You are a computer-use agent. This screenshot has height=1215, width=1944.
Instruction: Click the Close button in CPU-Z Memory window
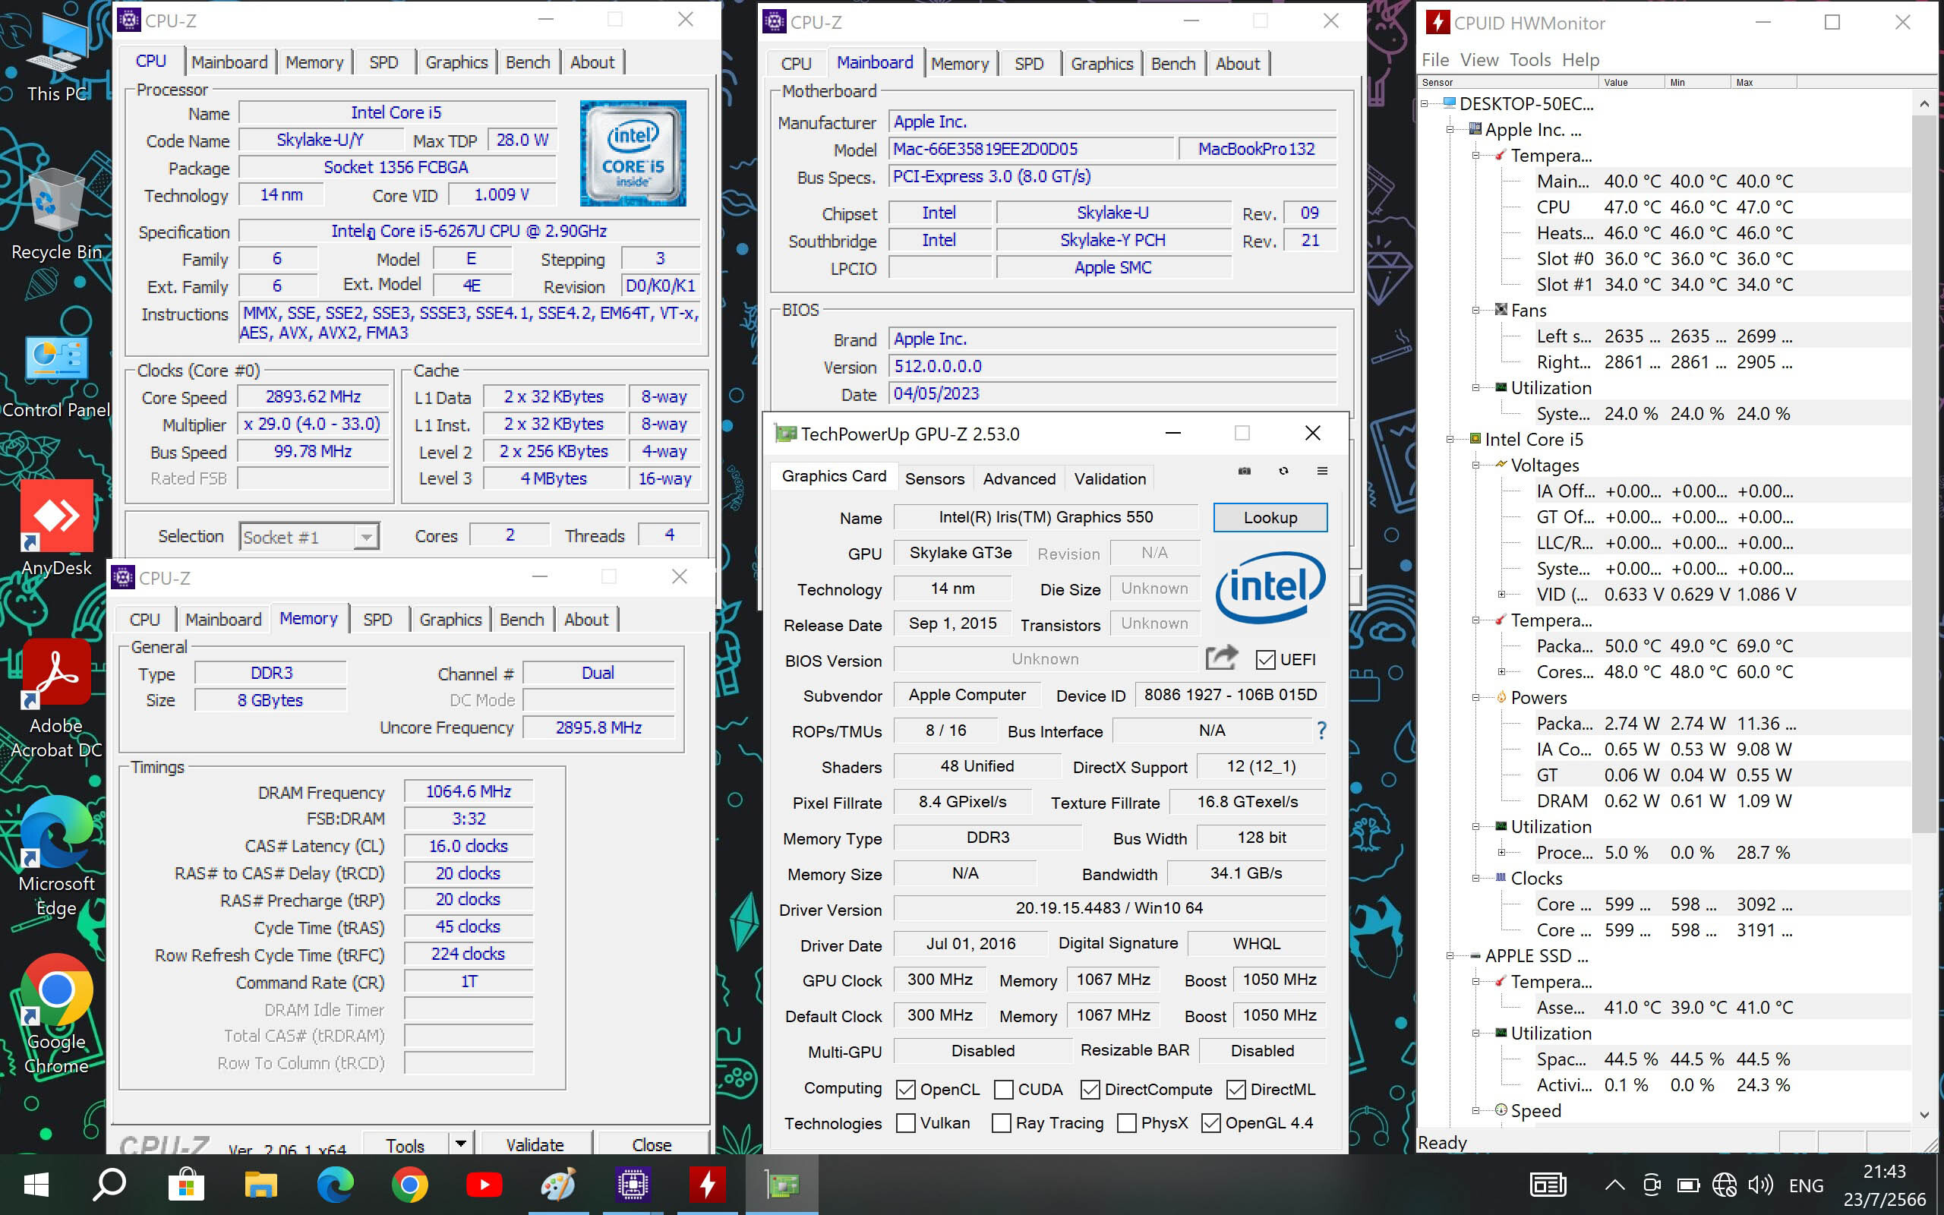652,1144
